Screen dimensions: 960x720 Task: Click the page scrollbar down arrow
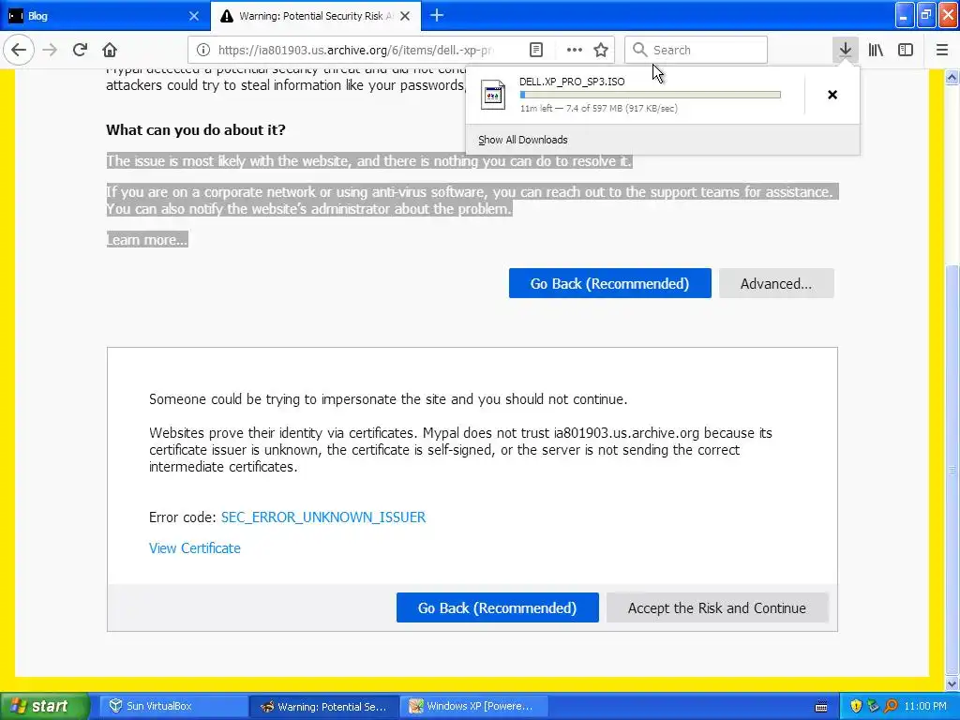952,683
